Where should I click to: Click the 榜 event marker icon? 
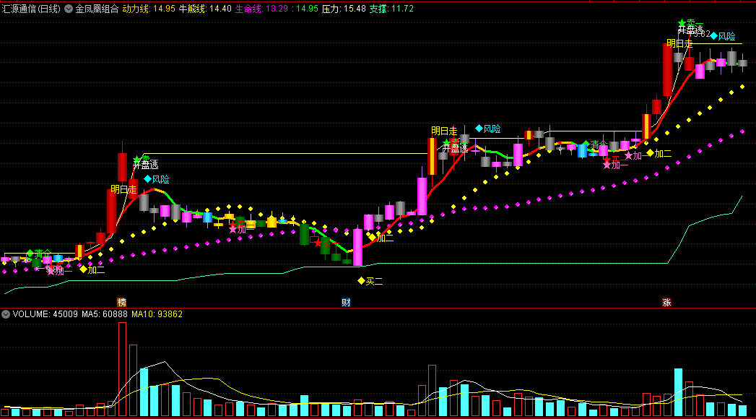[x=122, y=302]
